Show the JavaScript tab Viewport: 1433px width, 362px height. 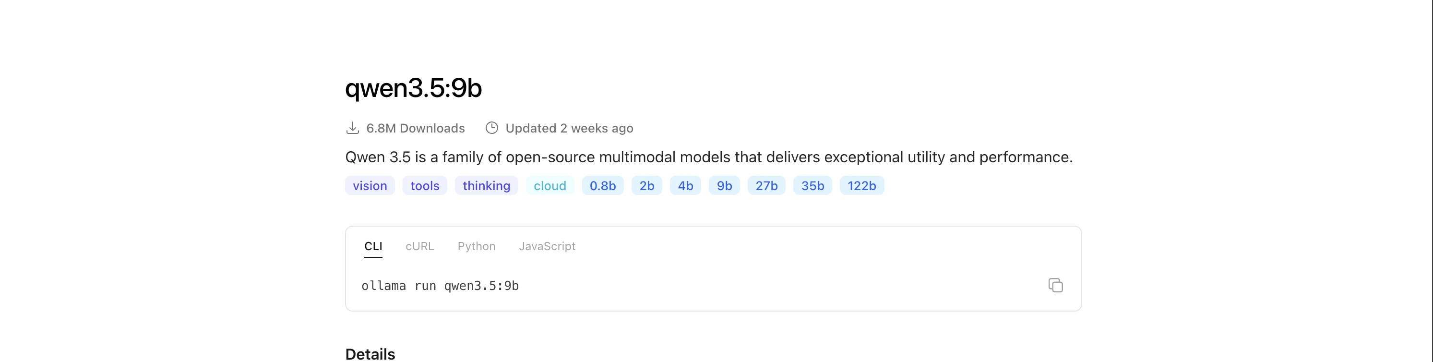[547, 246]
